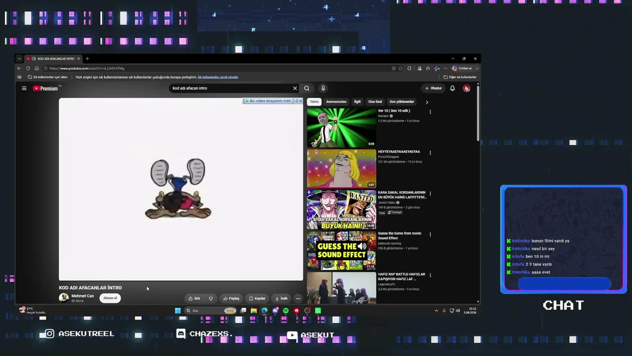Image resolution: width=632 pixels, height=356 pixels.
Task: Start voice search with the microphone
Action: coord(323,89)
